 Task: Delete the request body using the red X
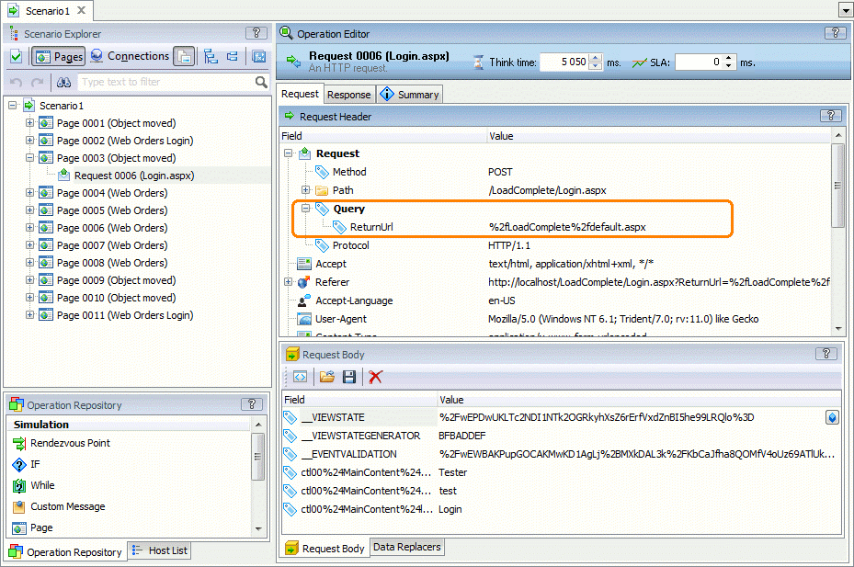(376, 377)
